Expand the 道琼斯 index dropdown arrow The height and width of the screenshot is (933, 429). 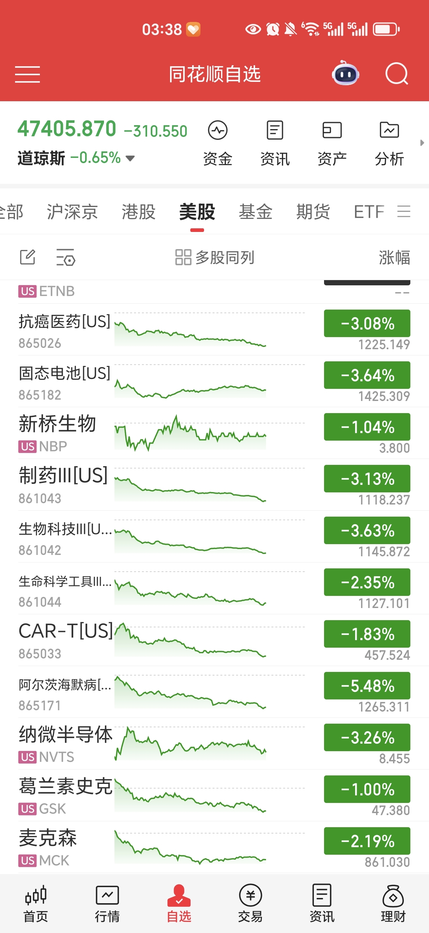point(130,158)
